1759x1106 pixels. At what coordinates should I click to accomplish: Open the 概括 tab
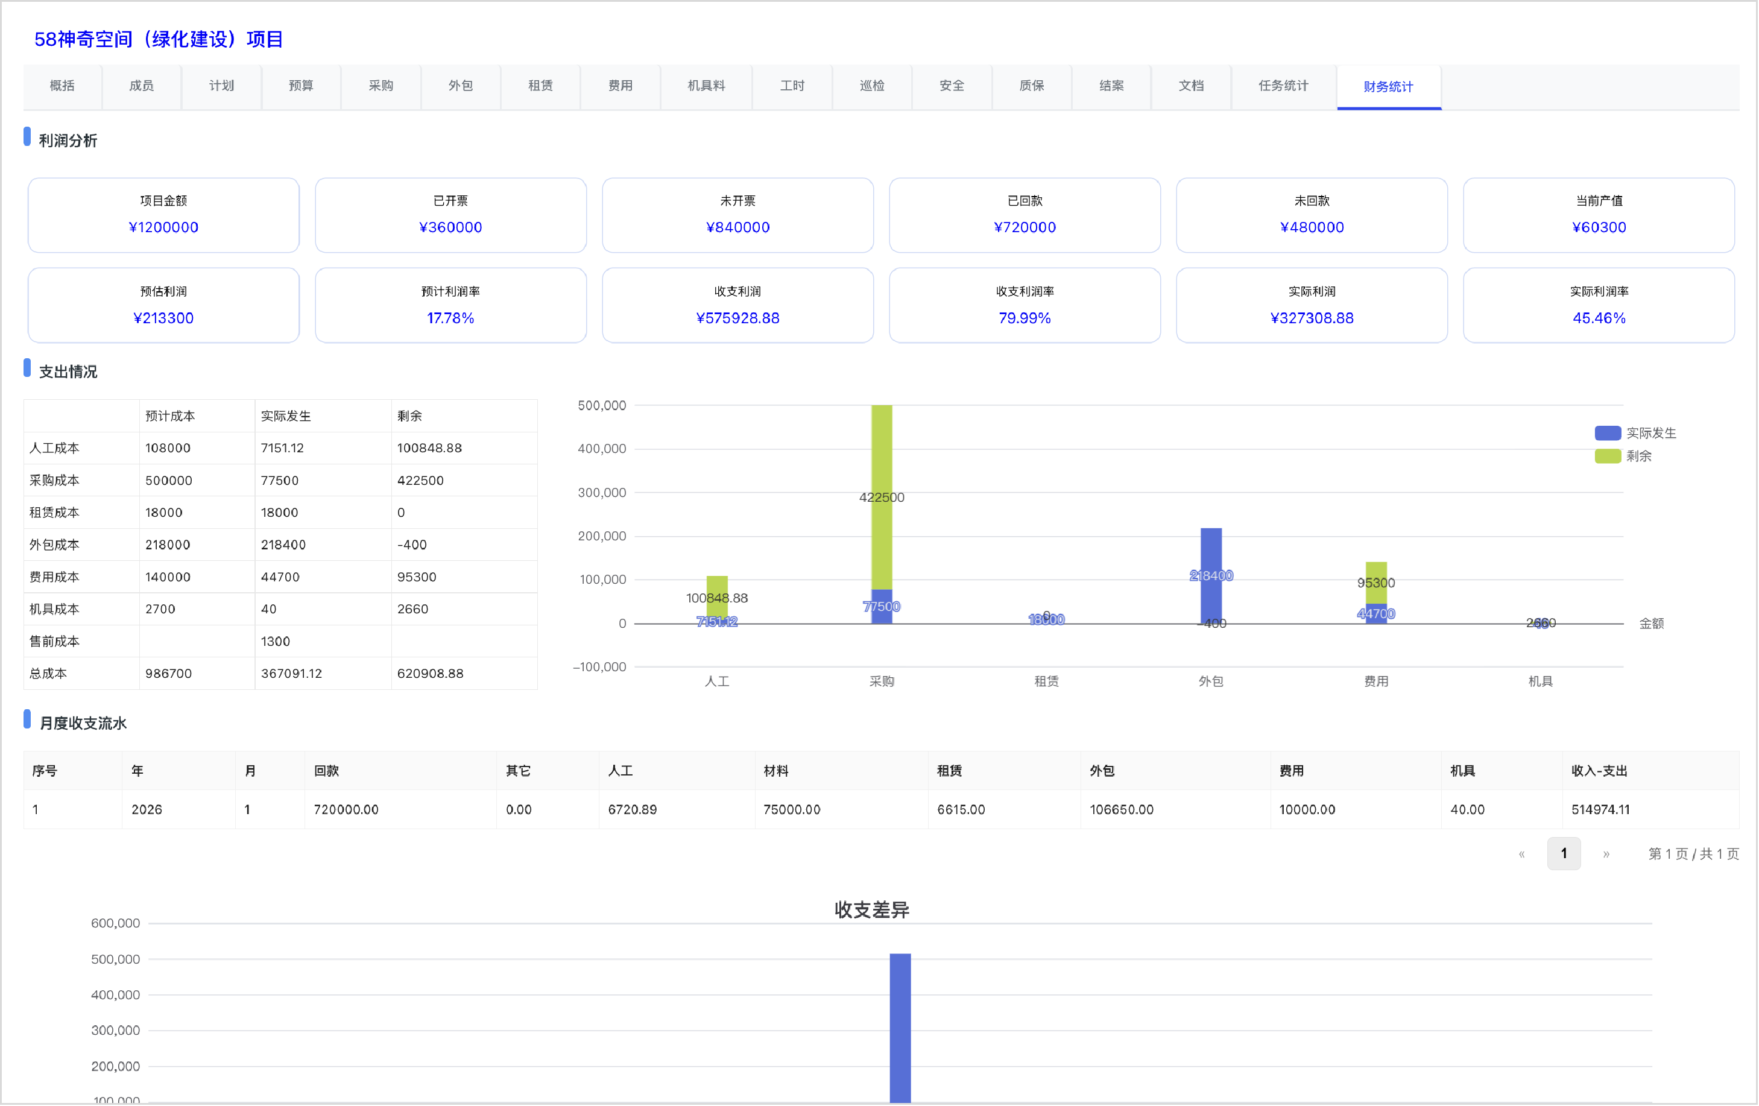(x=62, y=86)
